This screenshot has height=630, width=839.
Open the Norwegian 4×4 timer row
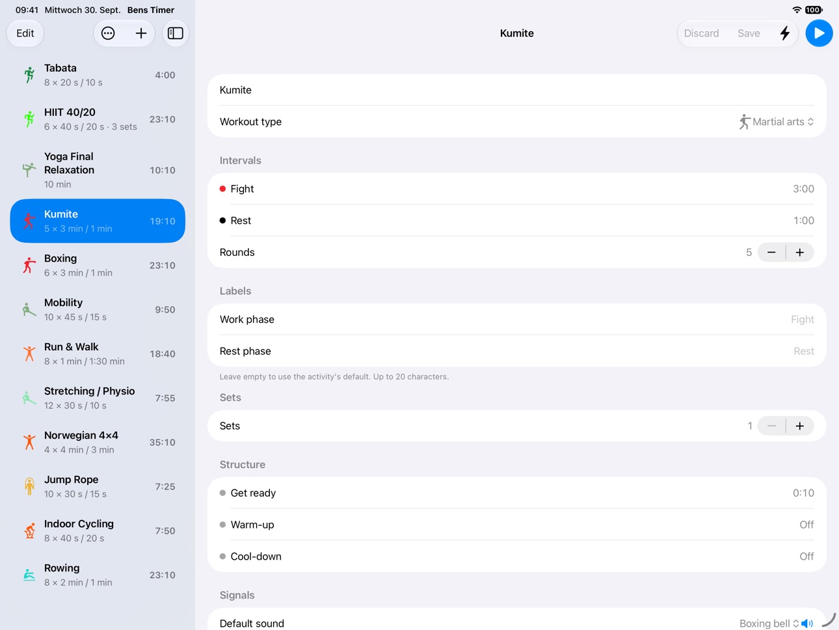[x=98, y=442]
